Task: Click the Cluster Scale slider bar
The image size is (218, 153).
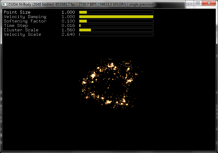Action: (x=116, y=30)
